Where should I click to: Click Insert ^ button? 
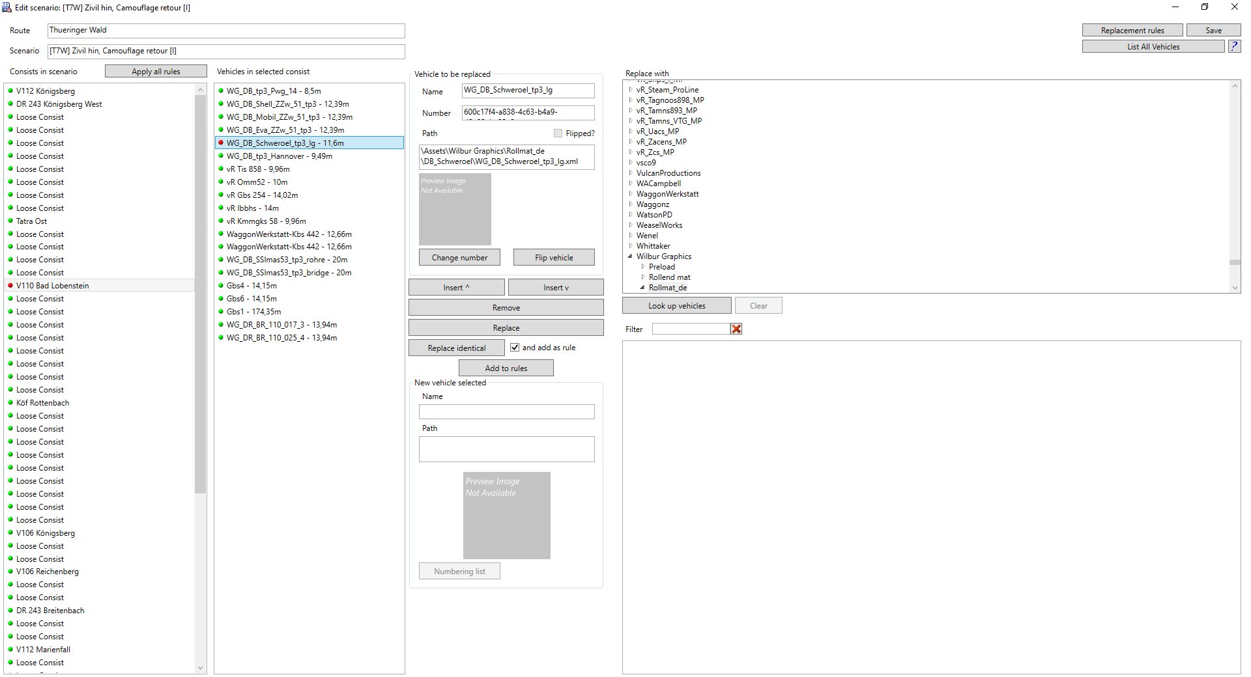pos(456,288)
